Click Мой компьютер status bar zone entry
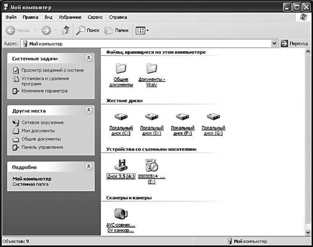Viewport: 313px width, 247px height. pyautogui.click(x=247, y=241)
